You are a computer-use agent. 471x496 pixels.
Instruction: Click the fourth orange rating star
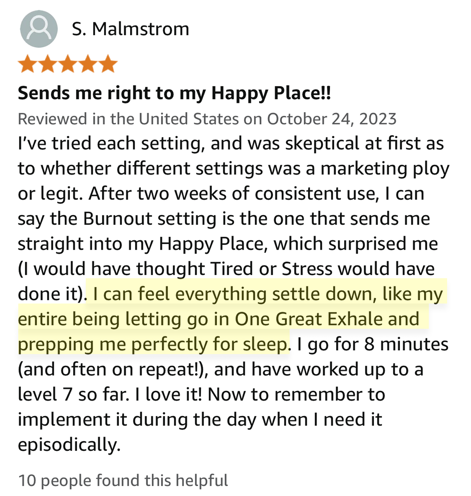click(88, 64)
